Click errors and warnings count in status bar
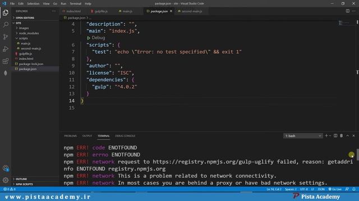The height and width of the screenshot is (201, 359). tap(10, 189)
